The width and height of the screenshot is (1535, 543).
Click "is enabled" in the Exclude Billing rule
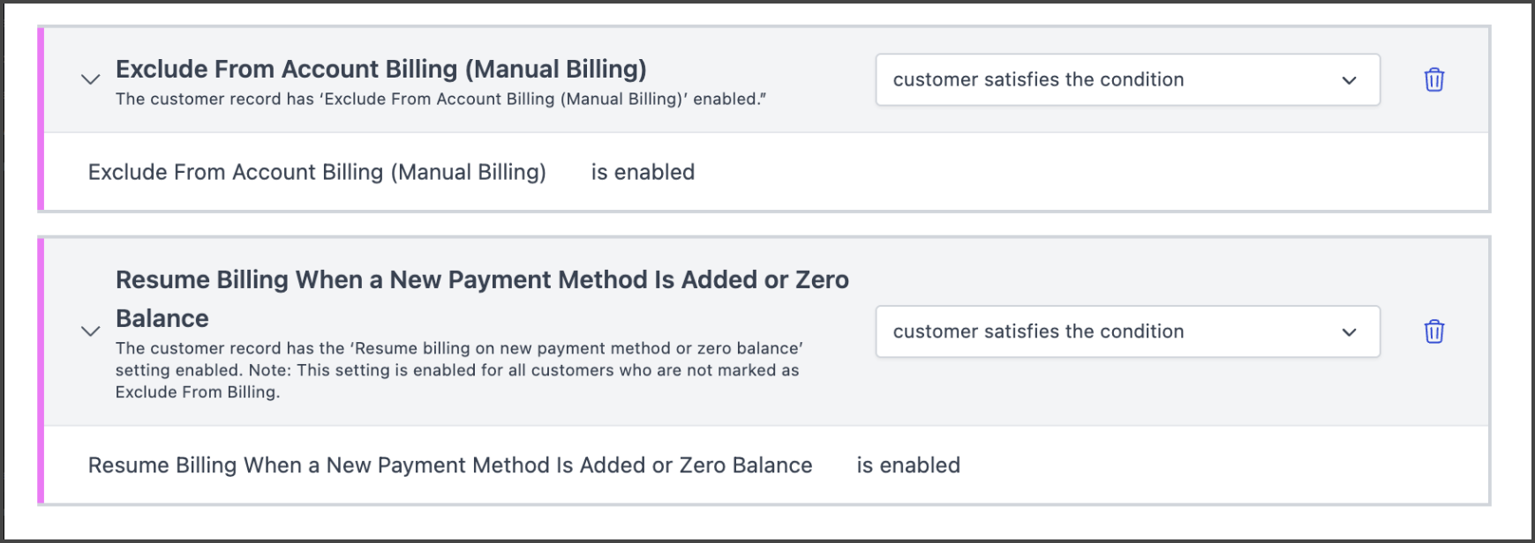tap(643, 172)
